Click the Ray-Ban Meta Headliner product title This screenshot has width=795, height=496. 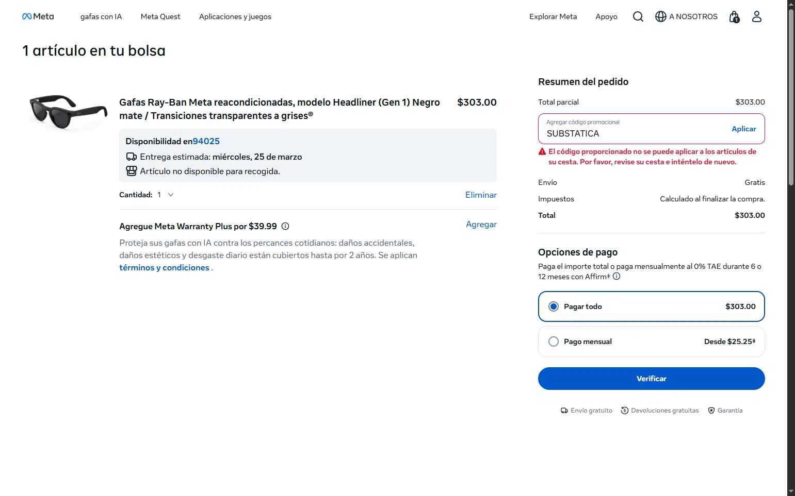[x=280, y=109]
